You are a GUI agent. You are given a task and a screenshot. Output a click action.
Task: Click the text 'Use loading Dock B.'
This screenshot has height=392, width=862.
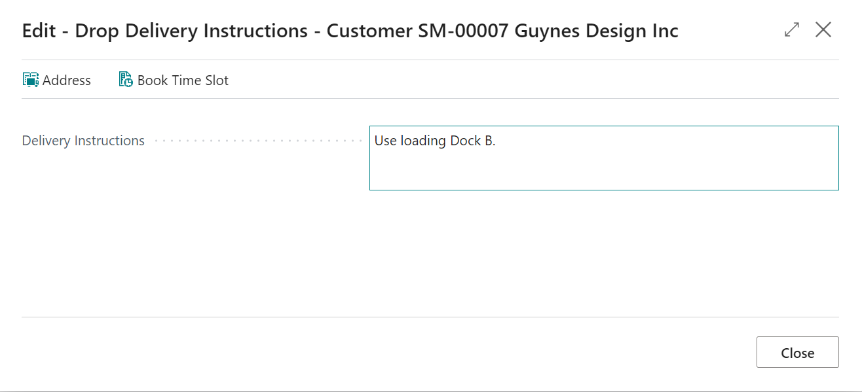(435, 141)
